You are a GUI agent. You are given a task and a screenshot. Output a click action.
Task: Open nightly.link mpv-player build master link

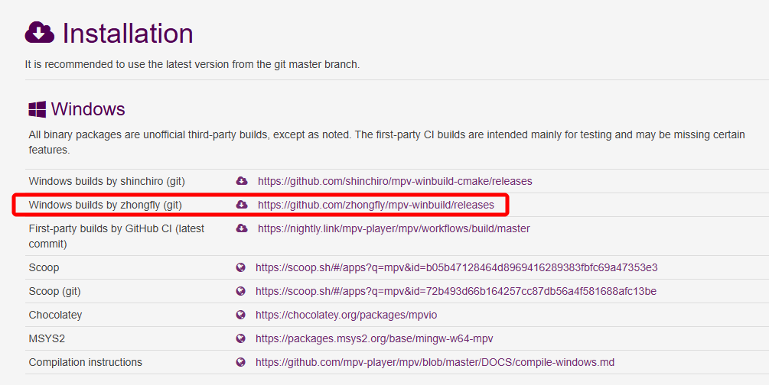394,228
